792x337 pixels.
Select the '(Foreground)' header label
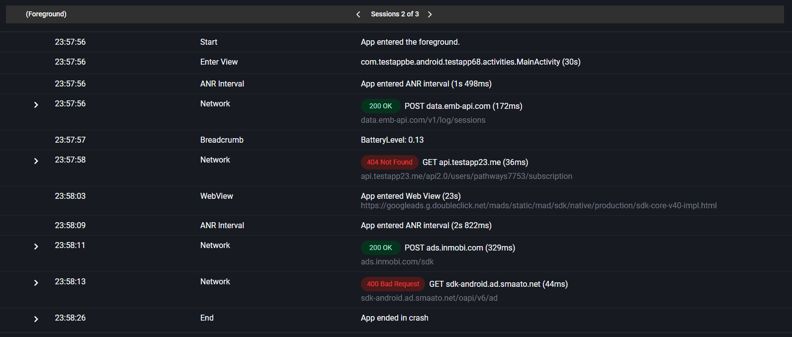(x=46, y=14)
